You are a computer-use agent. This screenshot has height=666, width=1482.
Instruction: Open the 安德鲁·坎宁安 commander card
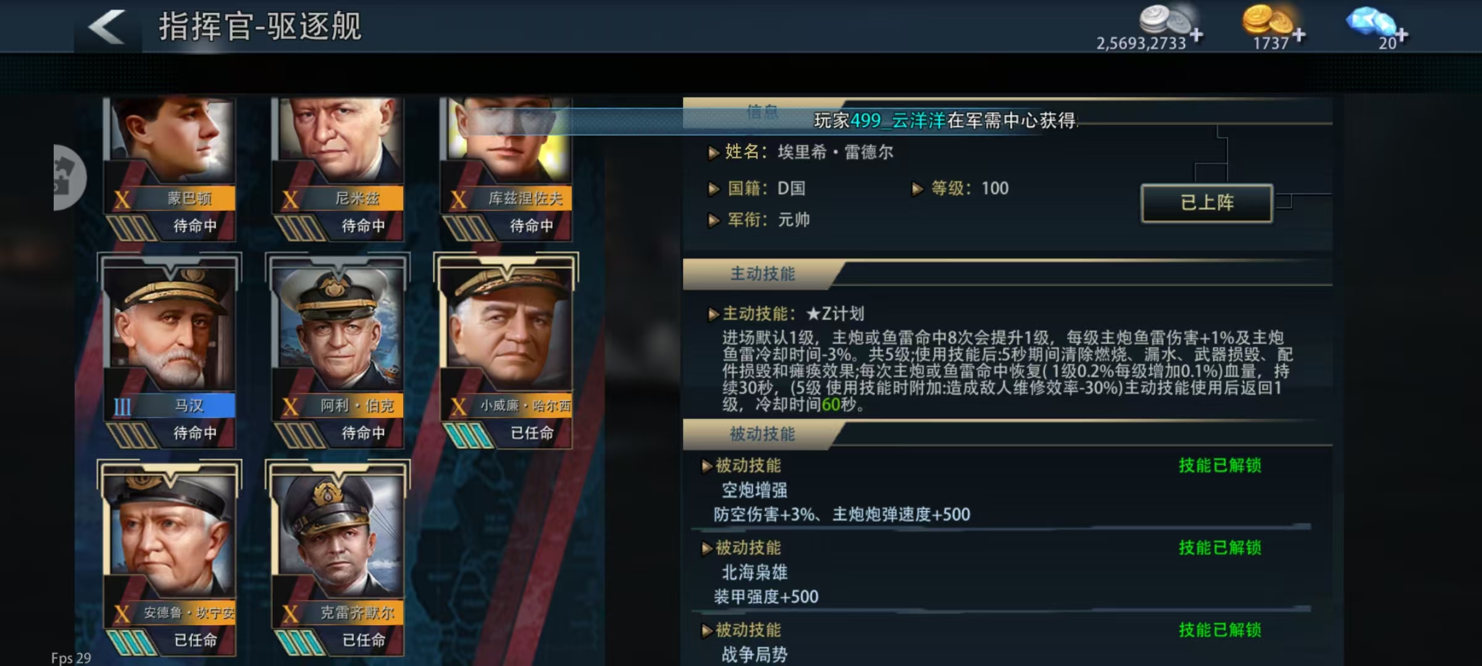coord(169,557)
